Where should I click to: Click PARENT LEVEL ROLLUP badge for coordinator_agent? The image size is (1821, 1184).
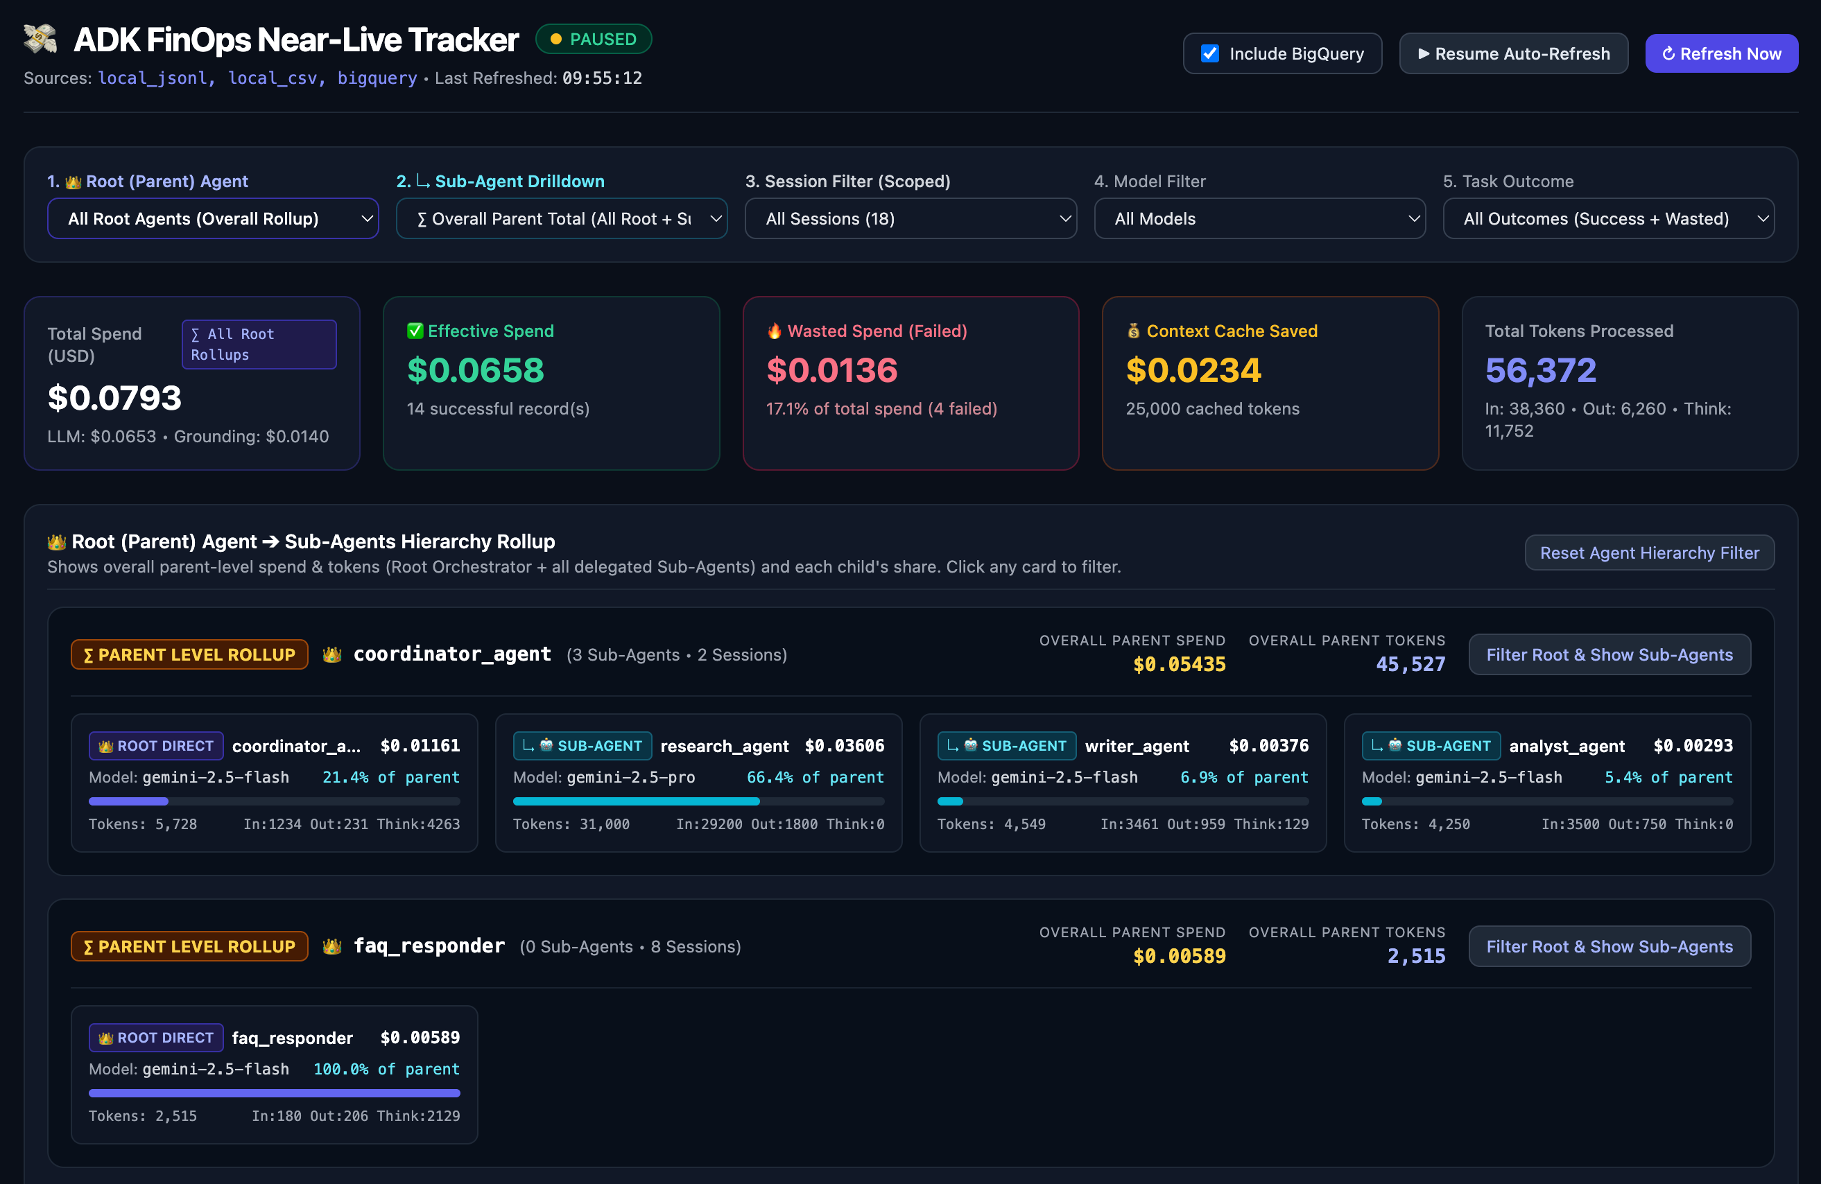point(189,654)
